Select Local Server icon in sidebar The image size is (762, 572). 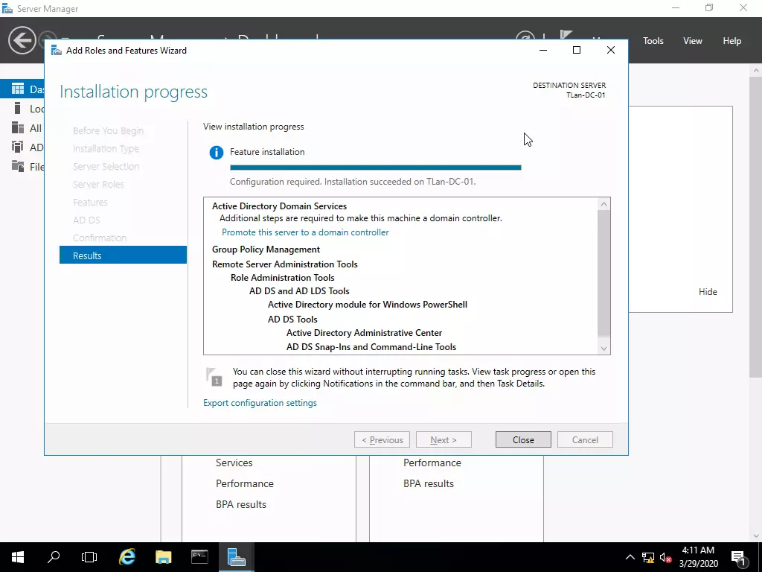(18, 108)
